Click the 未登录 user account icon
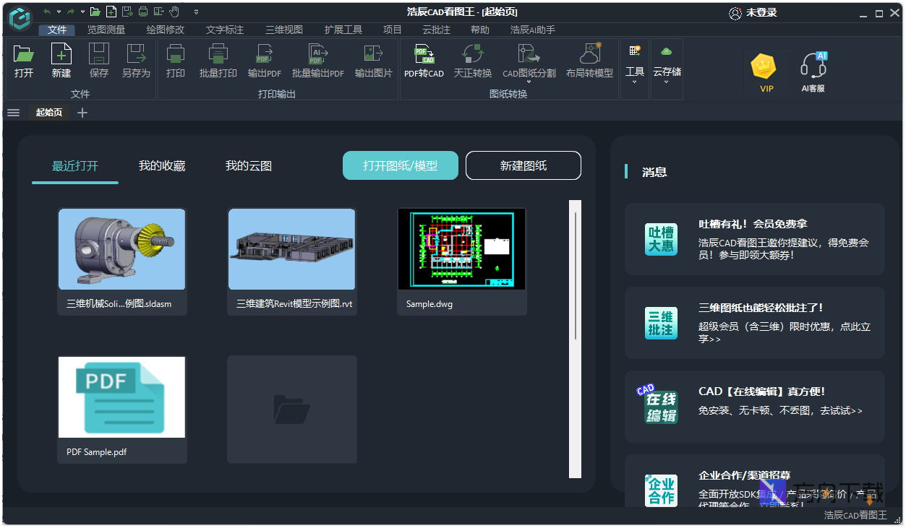 (735, 13)
